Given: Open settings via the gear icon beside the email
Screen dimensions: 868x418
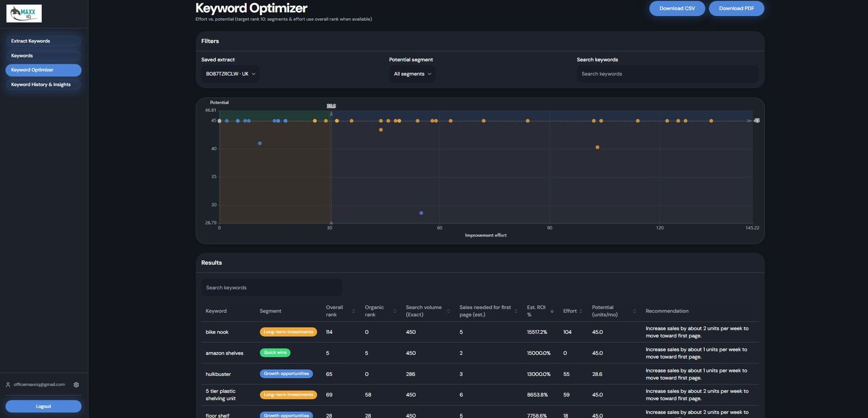Looking at the screenshot, I should point(76,385).
